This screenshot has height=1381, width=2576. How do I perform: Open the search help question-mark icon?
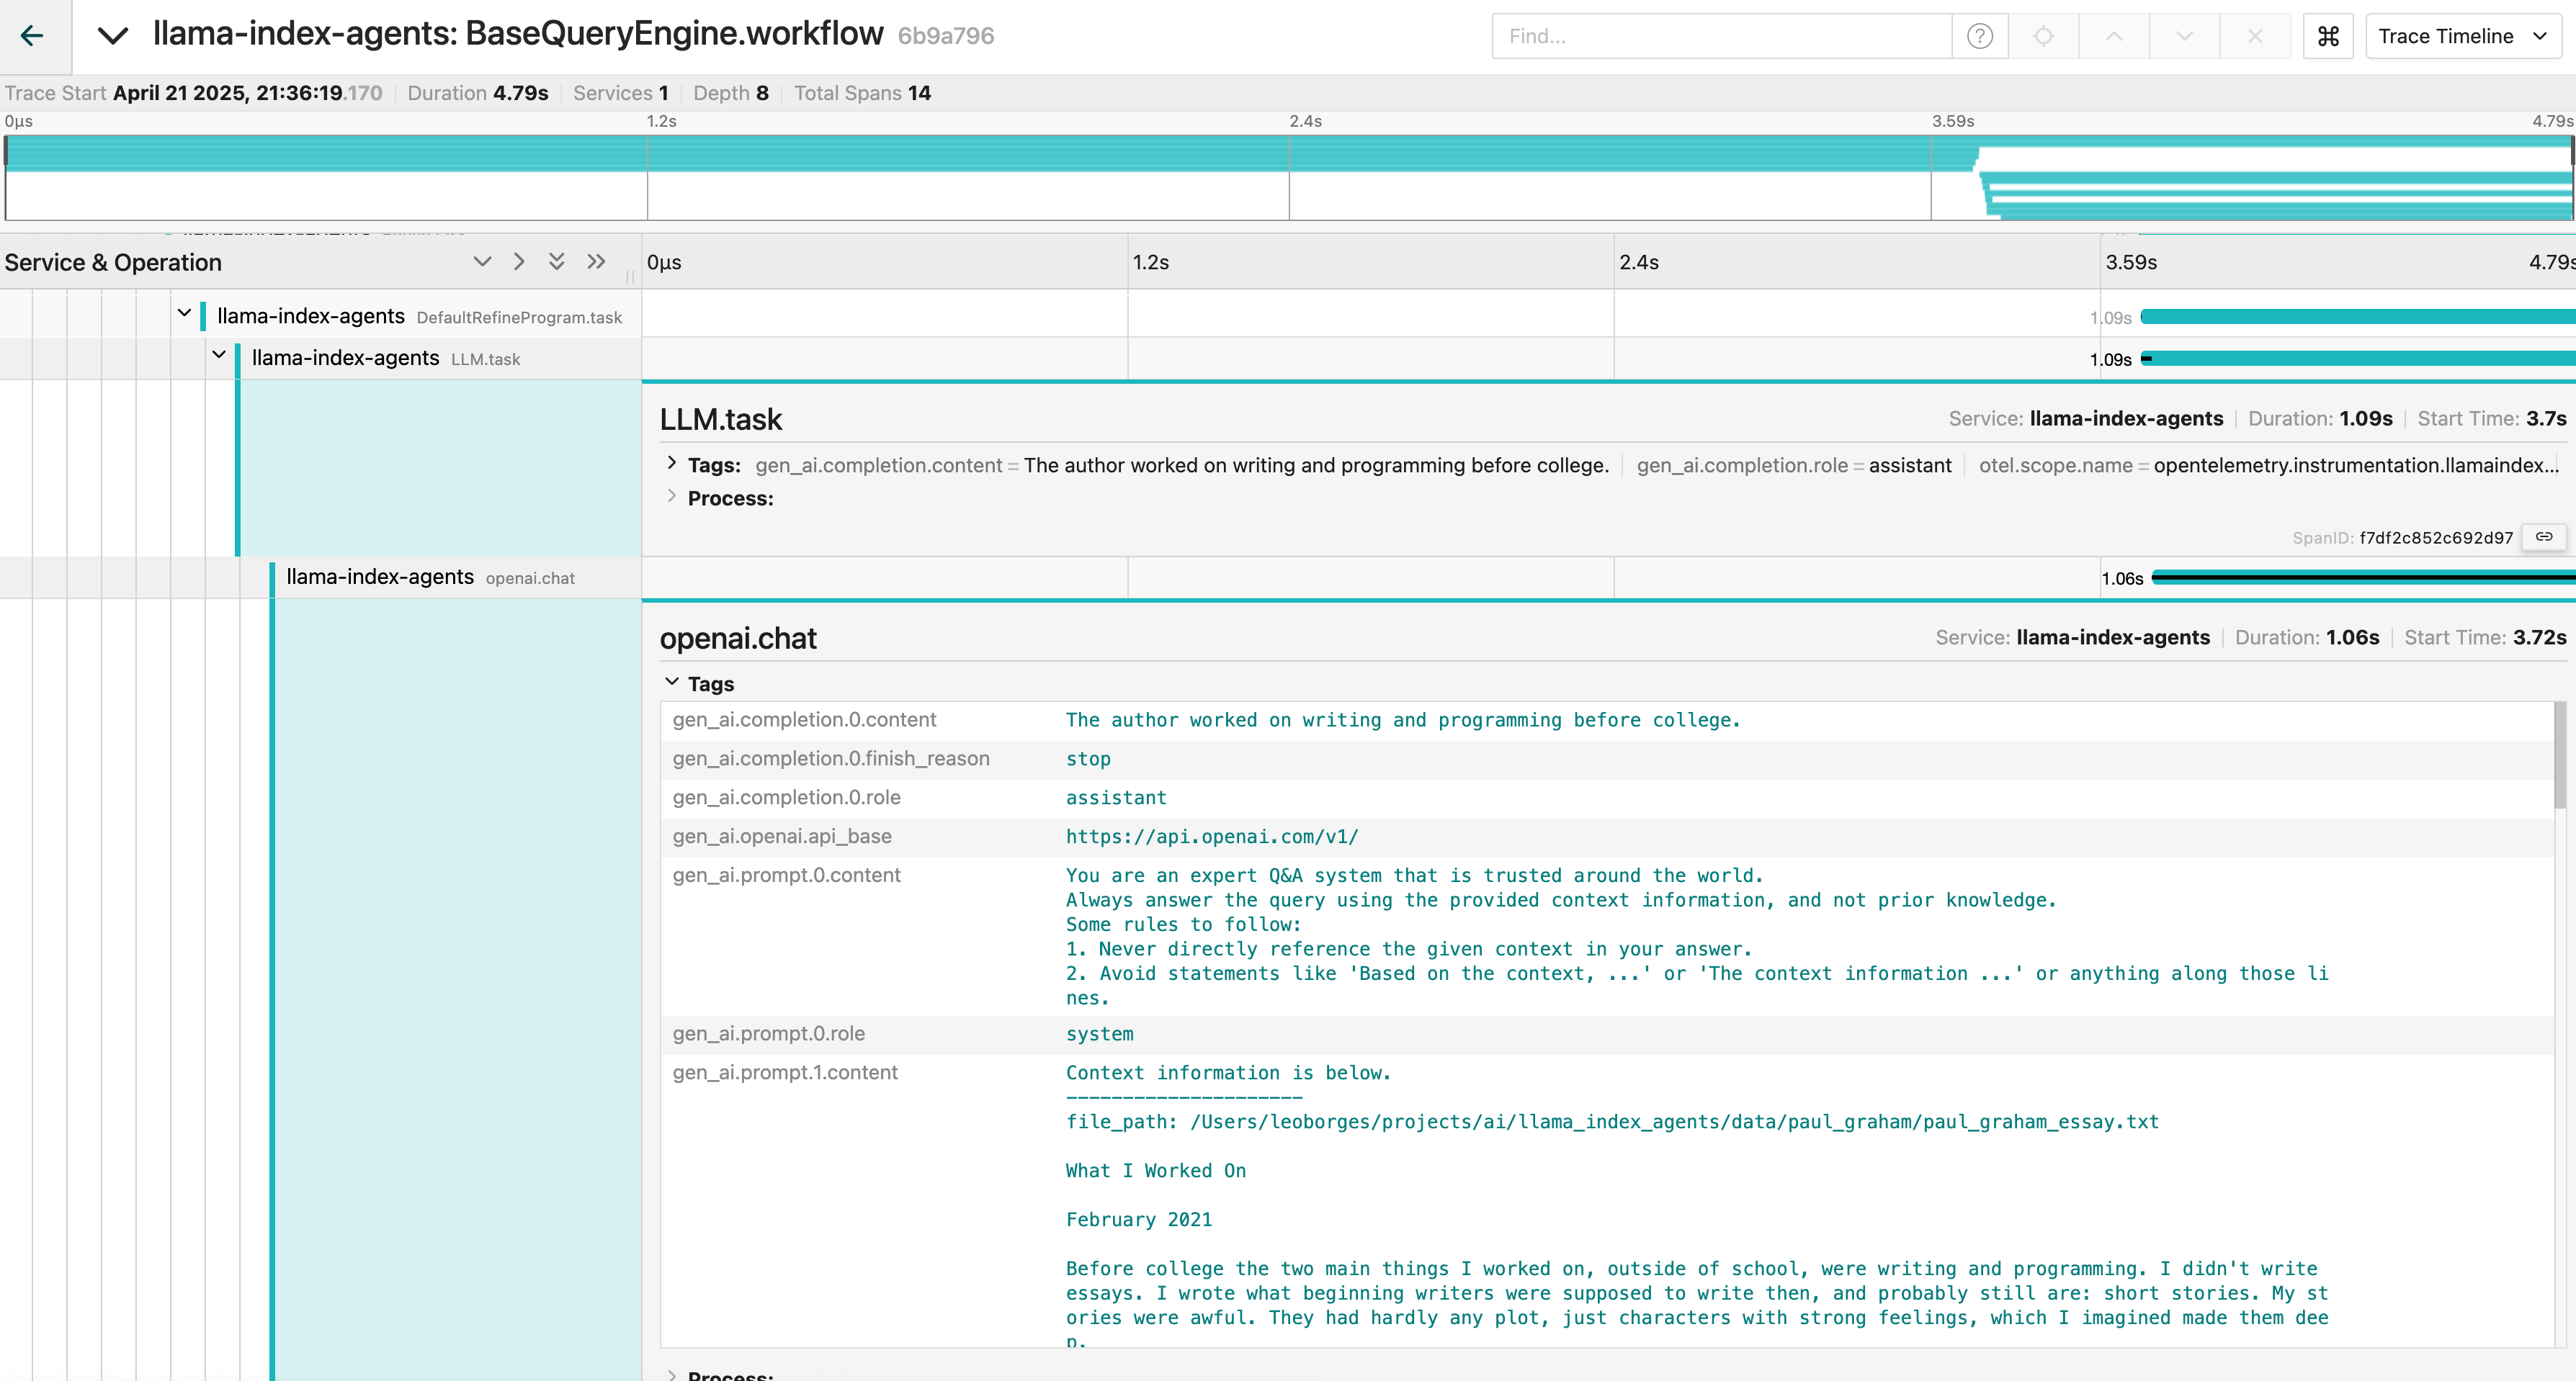pos(1979,36)
